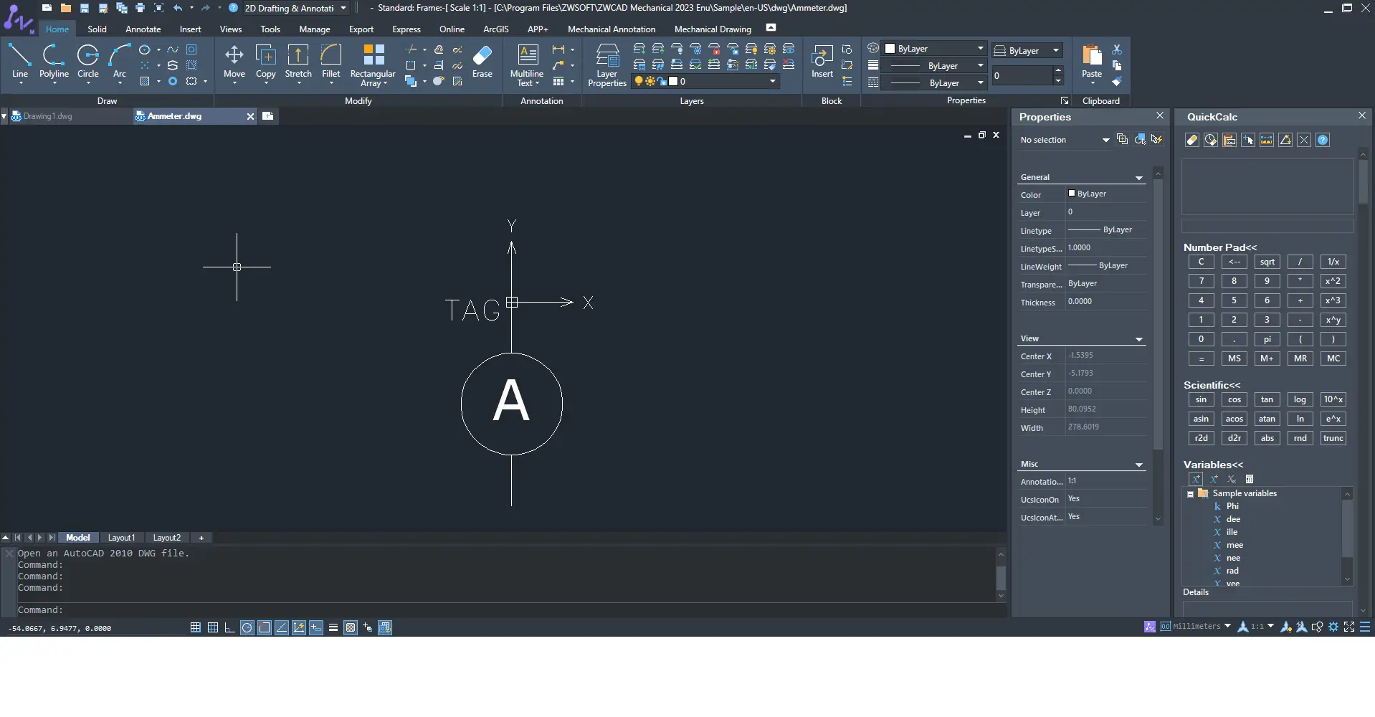Click the r2d conversion button
Image resolution: width=1375 pixels, height=717 pixels.
(1202, 438)
